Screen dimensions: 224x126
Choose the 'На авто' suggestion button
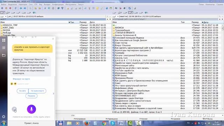[x=22, y=91]
